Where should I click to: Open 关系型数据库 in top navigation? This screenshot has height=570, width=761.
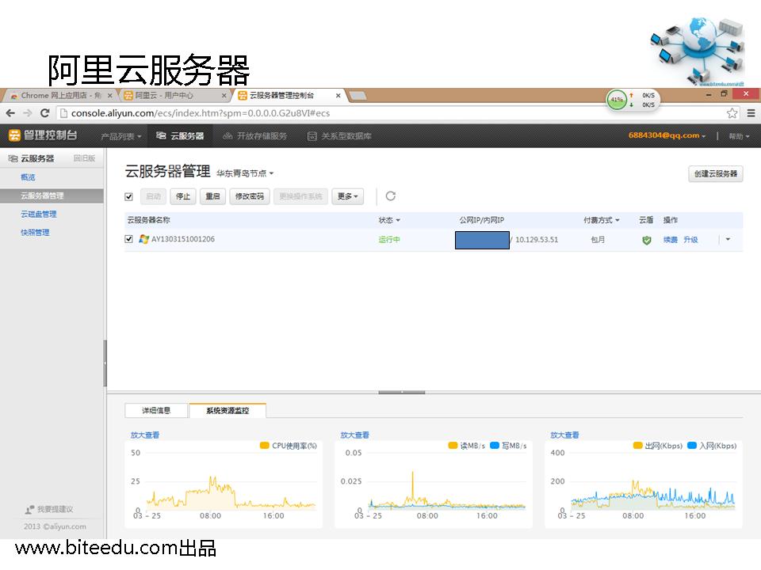click(x=340, y=136)
